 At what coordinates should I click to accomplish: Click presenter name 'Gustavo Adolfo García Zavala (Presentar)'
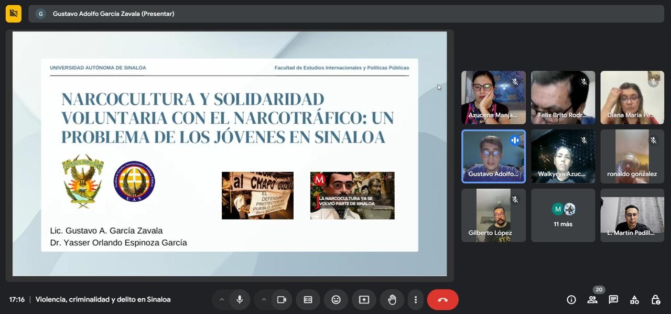coord(114,14)
